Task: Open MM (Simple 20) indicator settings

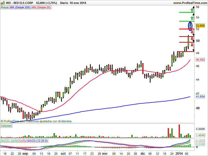Action: [x=41, y=8]
